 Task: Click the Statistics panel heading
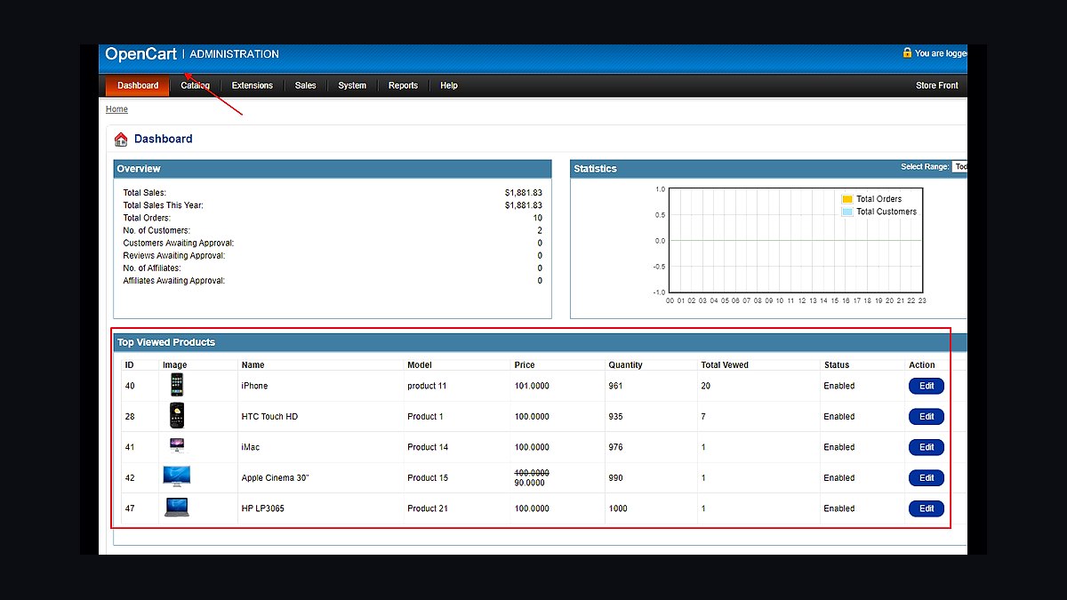pos(595,169)
